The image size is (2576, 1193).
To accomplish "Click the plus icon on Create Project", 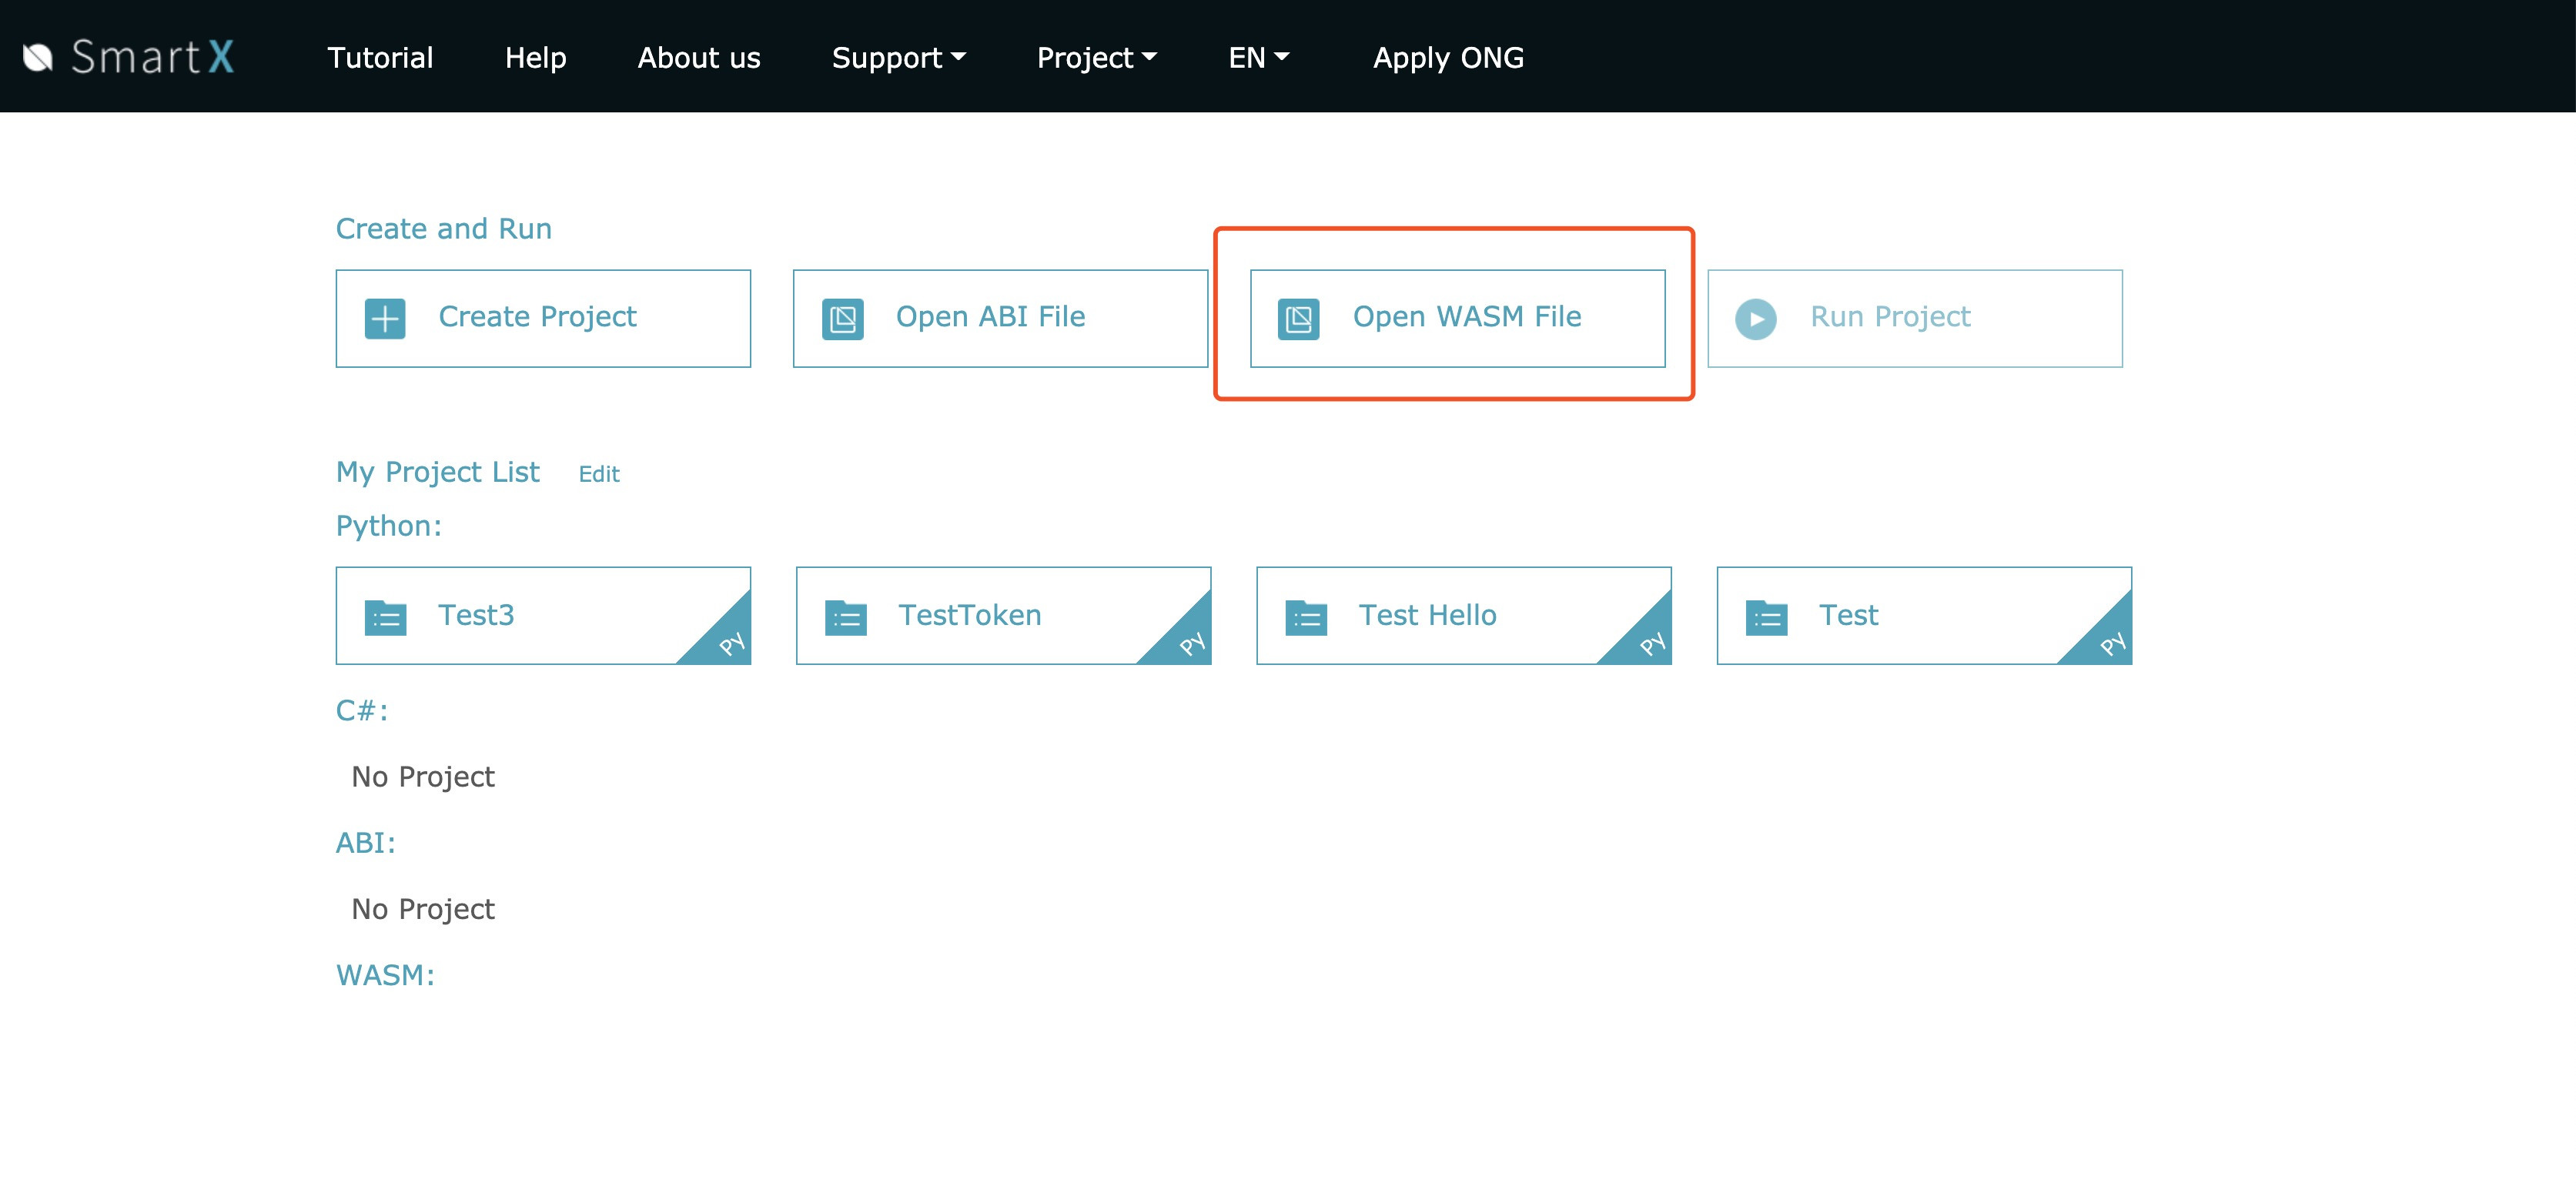I will [385, 319].
